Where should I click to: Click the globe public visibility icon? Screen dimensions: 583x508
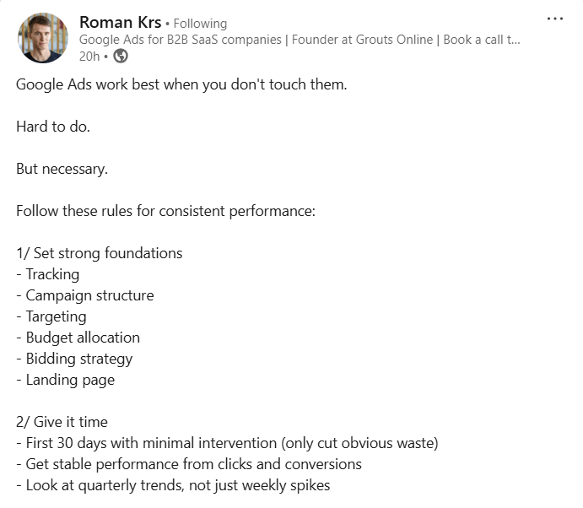click(x=121, y=56)
